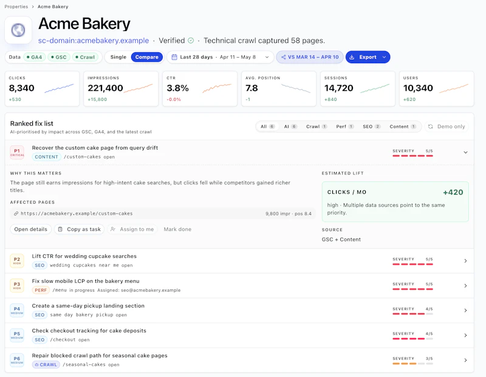Expand the checkout tracking row chevron
The width and height of the screenshot is (486, 377).
(x=465, y=335)
